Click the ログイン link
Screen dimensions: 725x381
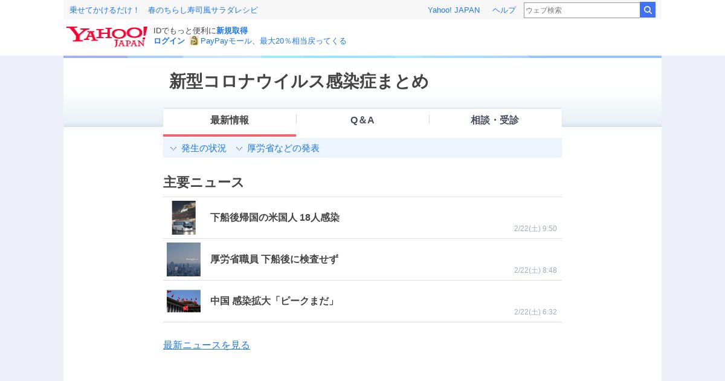point(169,41)
